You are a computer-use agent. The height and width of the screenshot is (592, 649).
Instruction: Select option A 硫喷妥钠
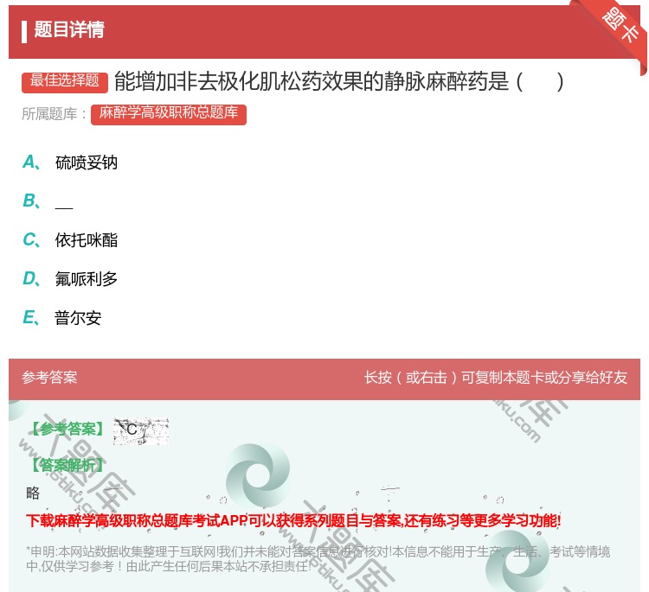tap(70, 162)
